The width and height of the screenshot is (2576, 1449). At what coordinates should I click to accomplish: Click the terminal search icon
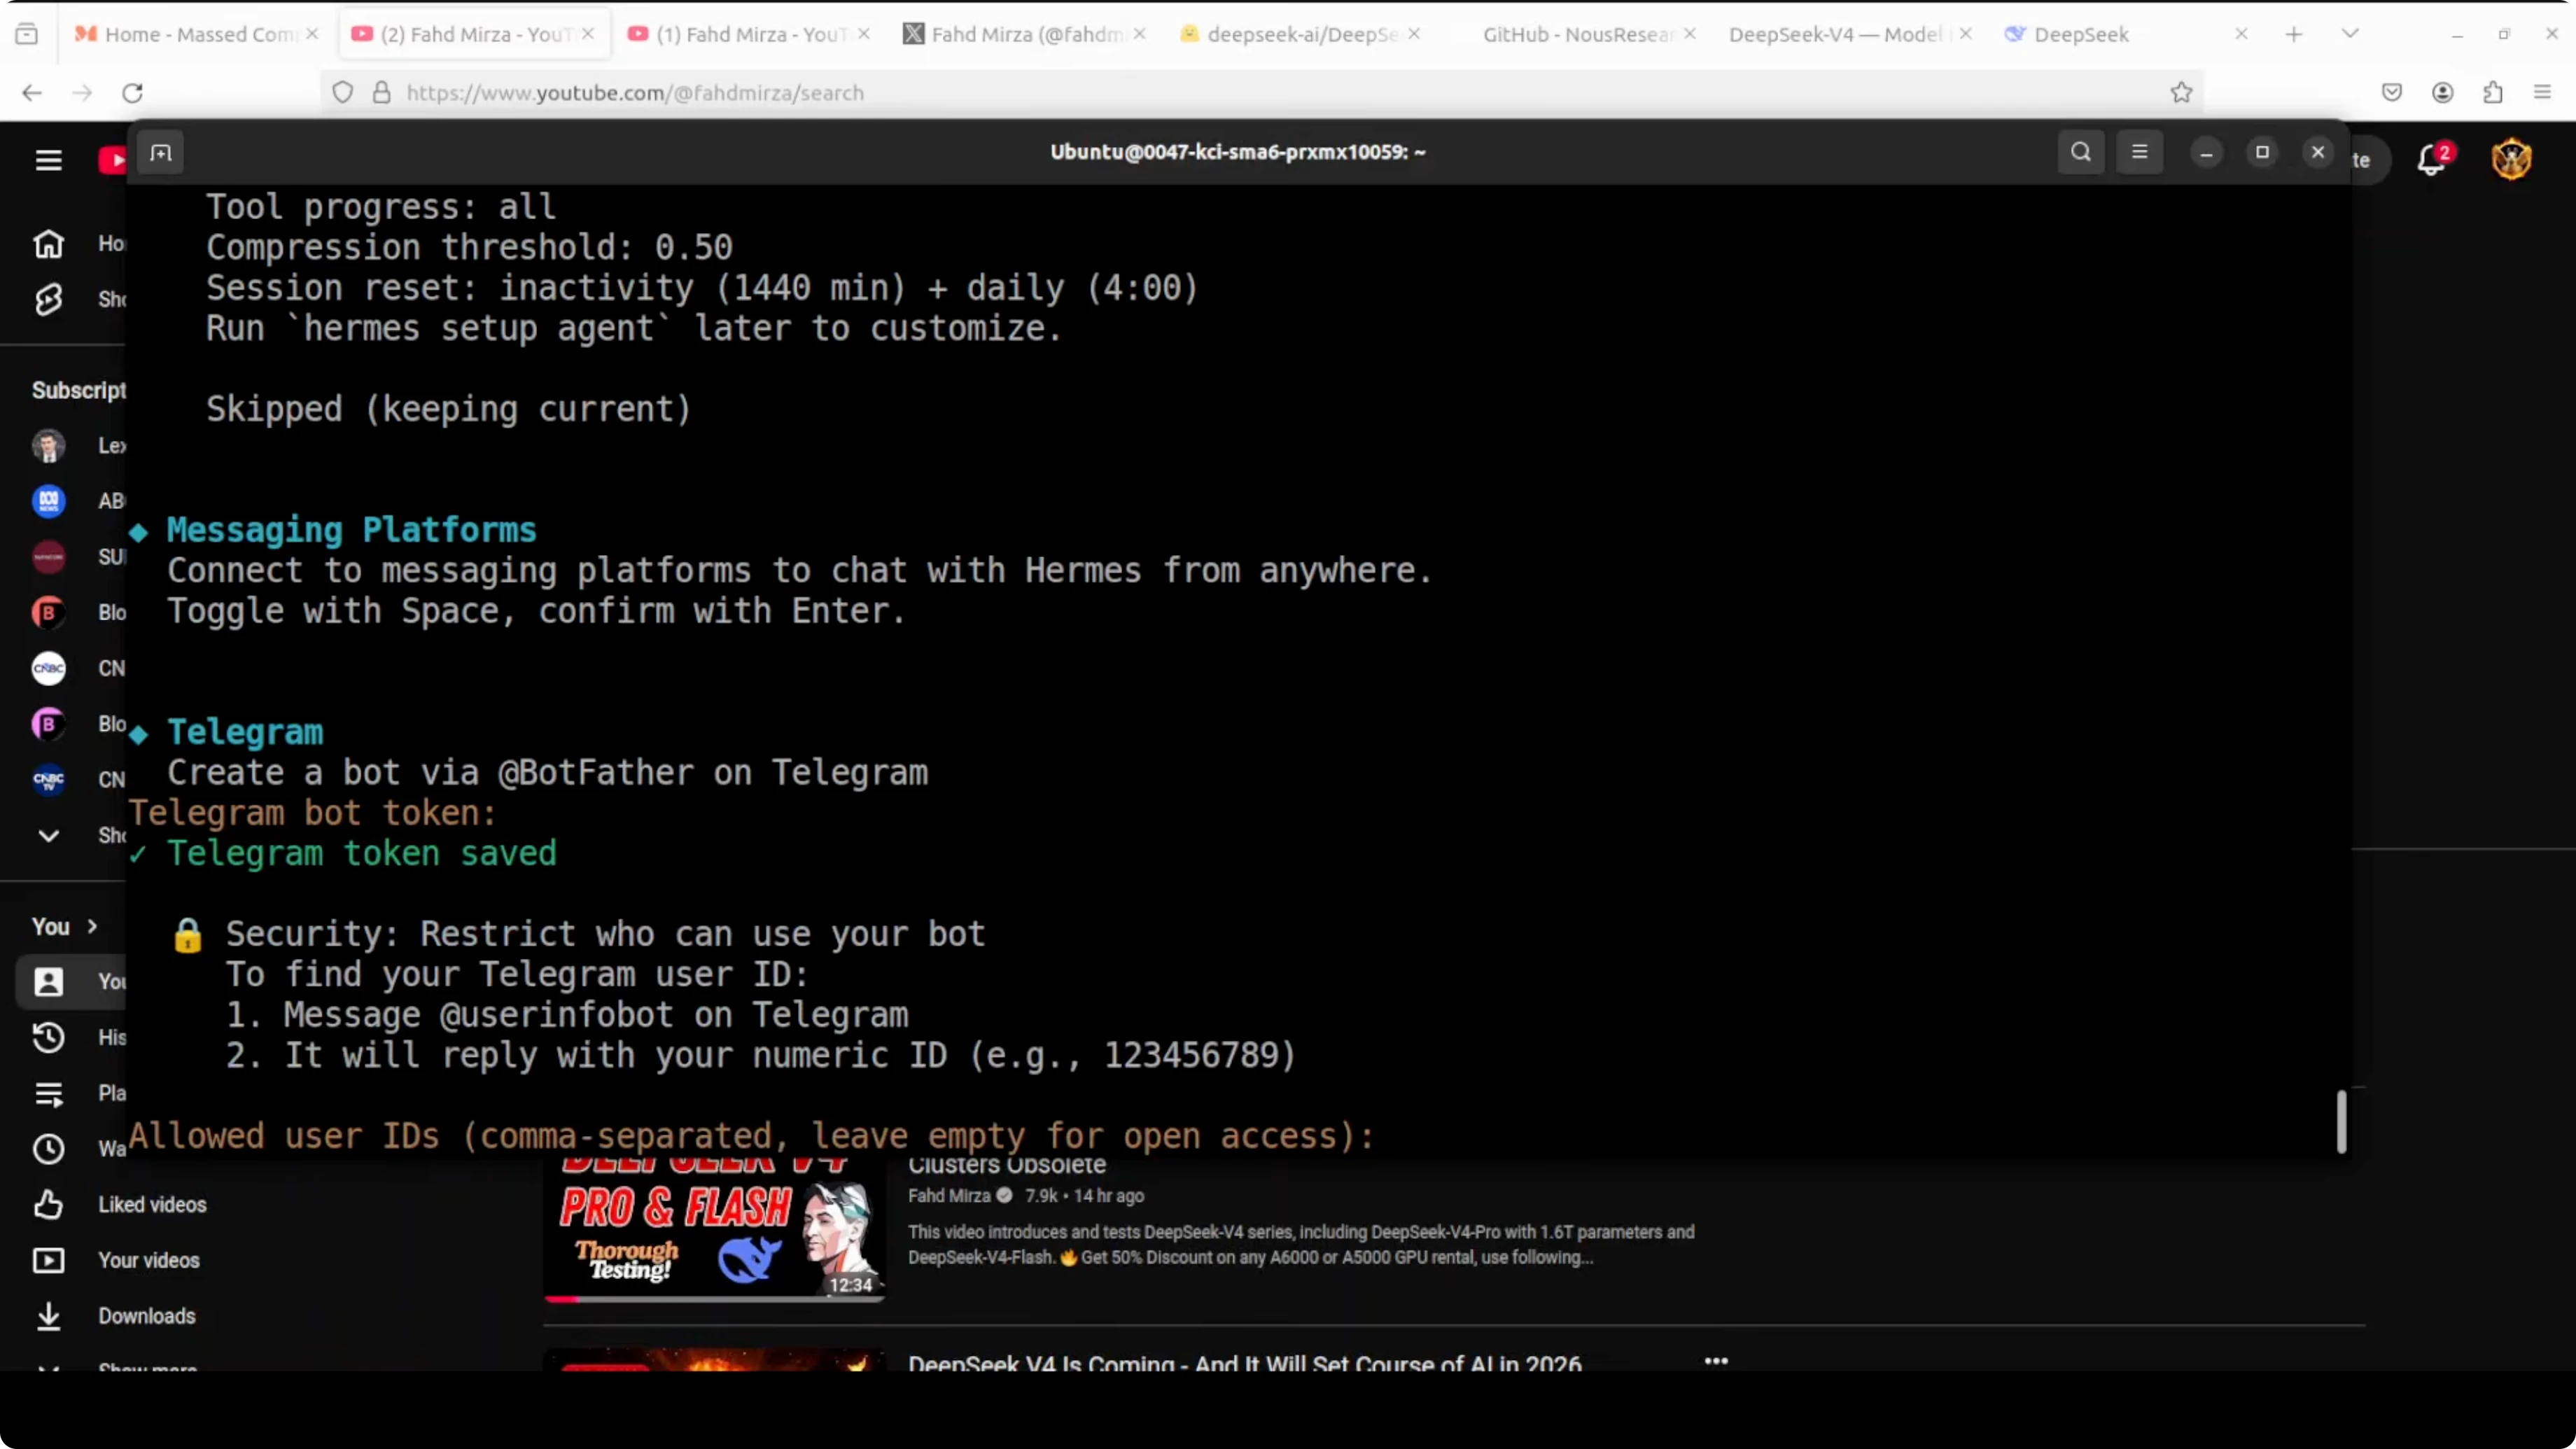[2080, 152]
